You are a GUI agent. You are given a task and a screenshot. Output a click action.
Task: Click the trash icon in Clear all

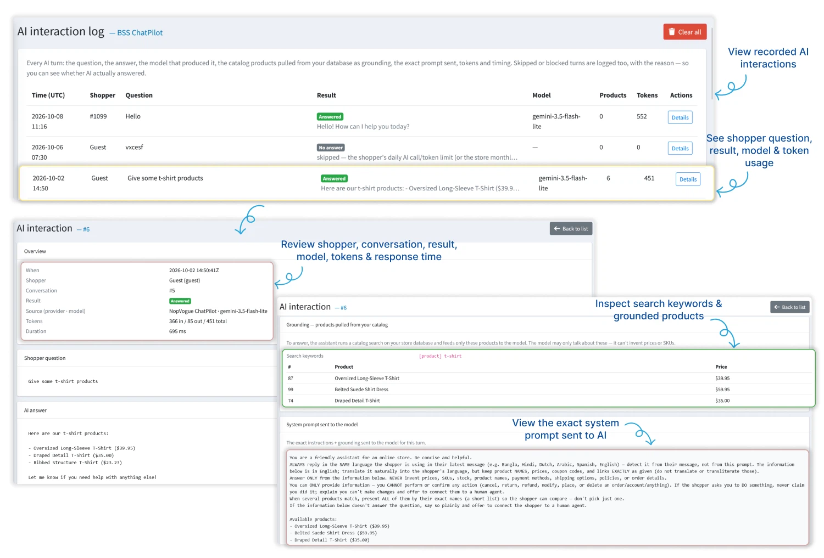pos(671,32)
